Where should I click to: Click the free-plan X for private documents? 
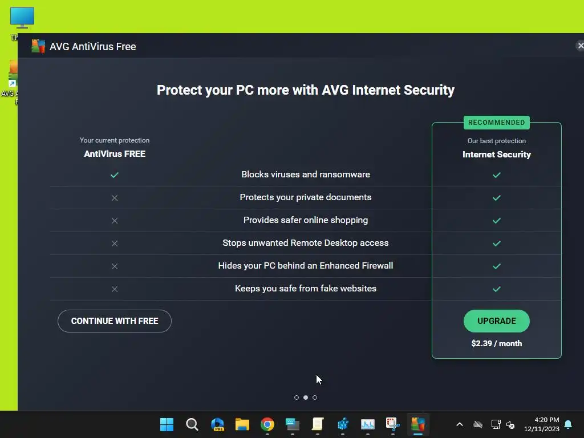[114, 198]
